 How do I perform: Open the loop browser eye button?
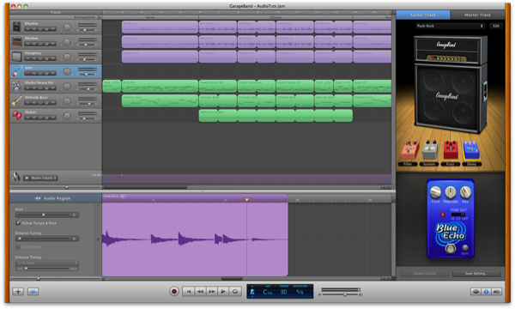(476, 291)
